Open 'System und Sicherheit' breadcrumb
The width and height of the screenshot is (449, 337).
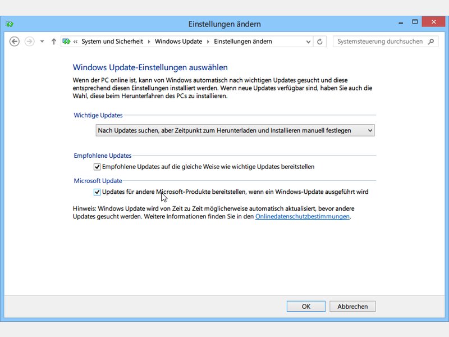(112, 42)
